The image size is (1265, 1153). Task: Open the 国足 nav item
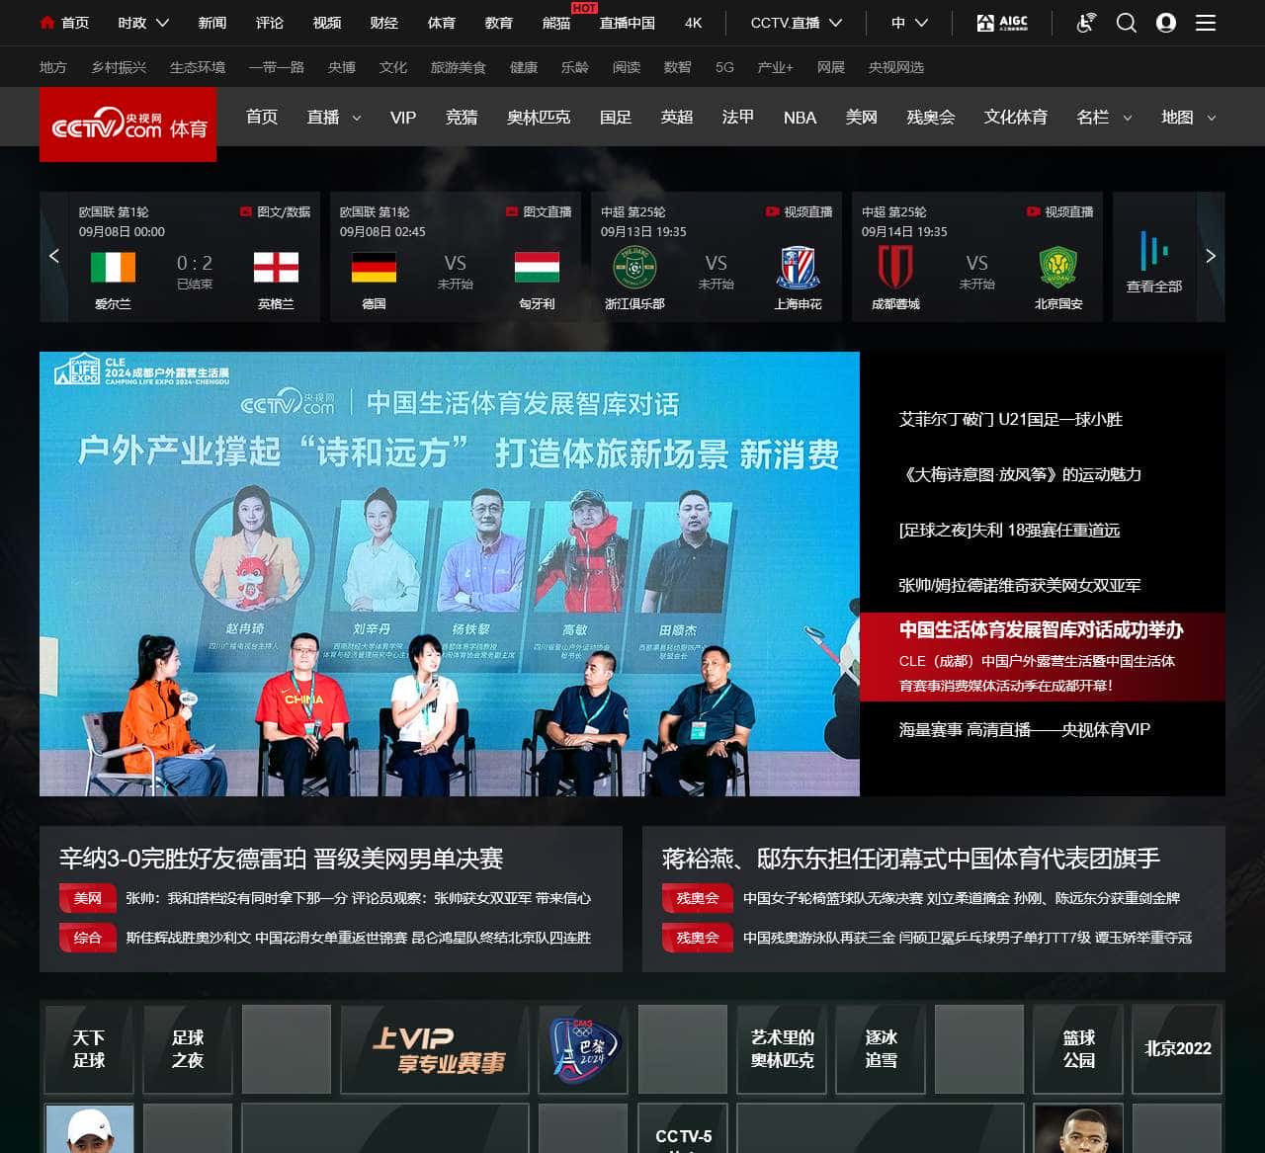[x=616, y=117]
